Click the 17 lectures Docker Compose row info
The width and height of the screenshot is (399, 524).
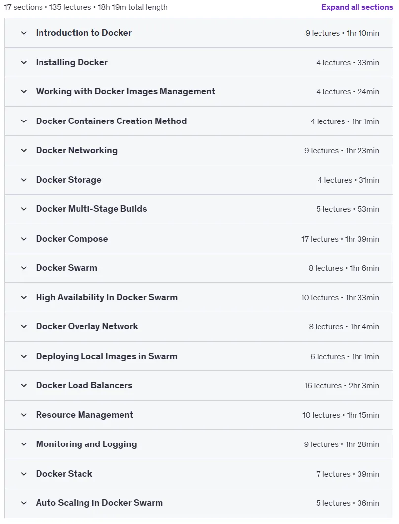[x=340, y=239]
